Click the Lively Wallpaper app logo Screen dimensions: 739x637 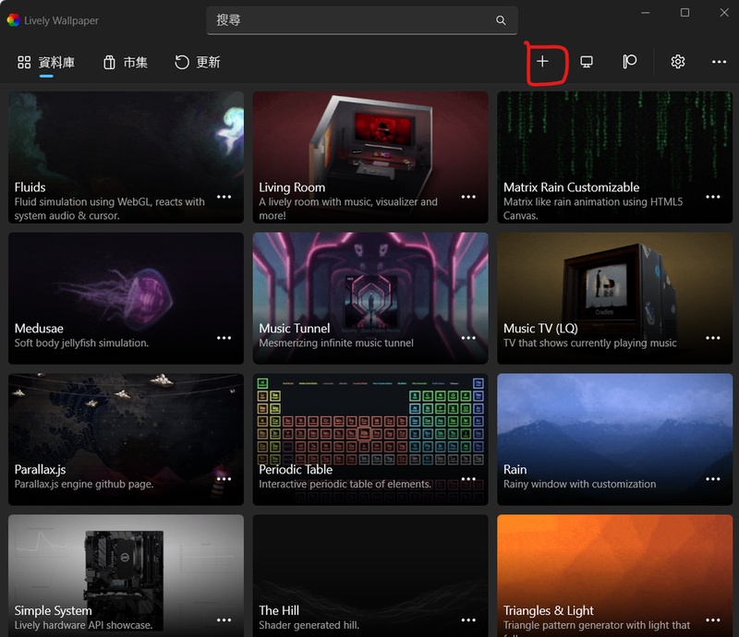point(13,20)
